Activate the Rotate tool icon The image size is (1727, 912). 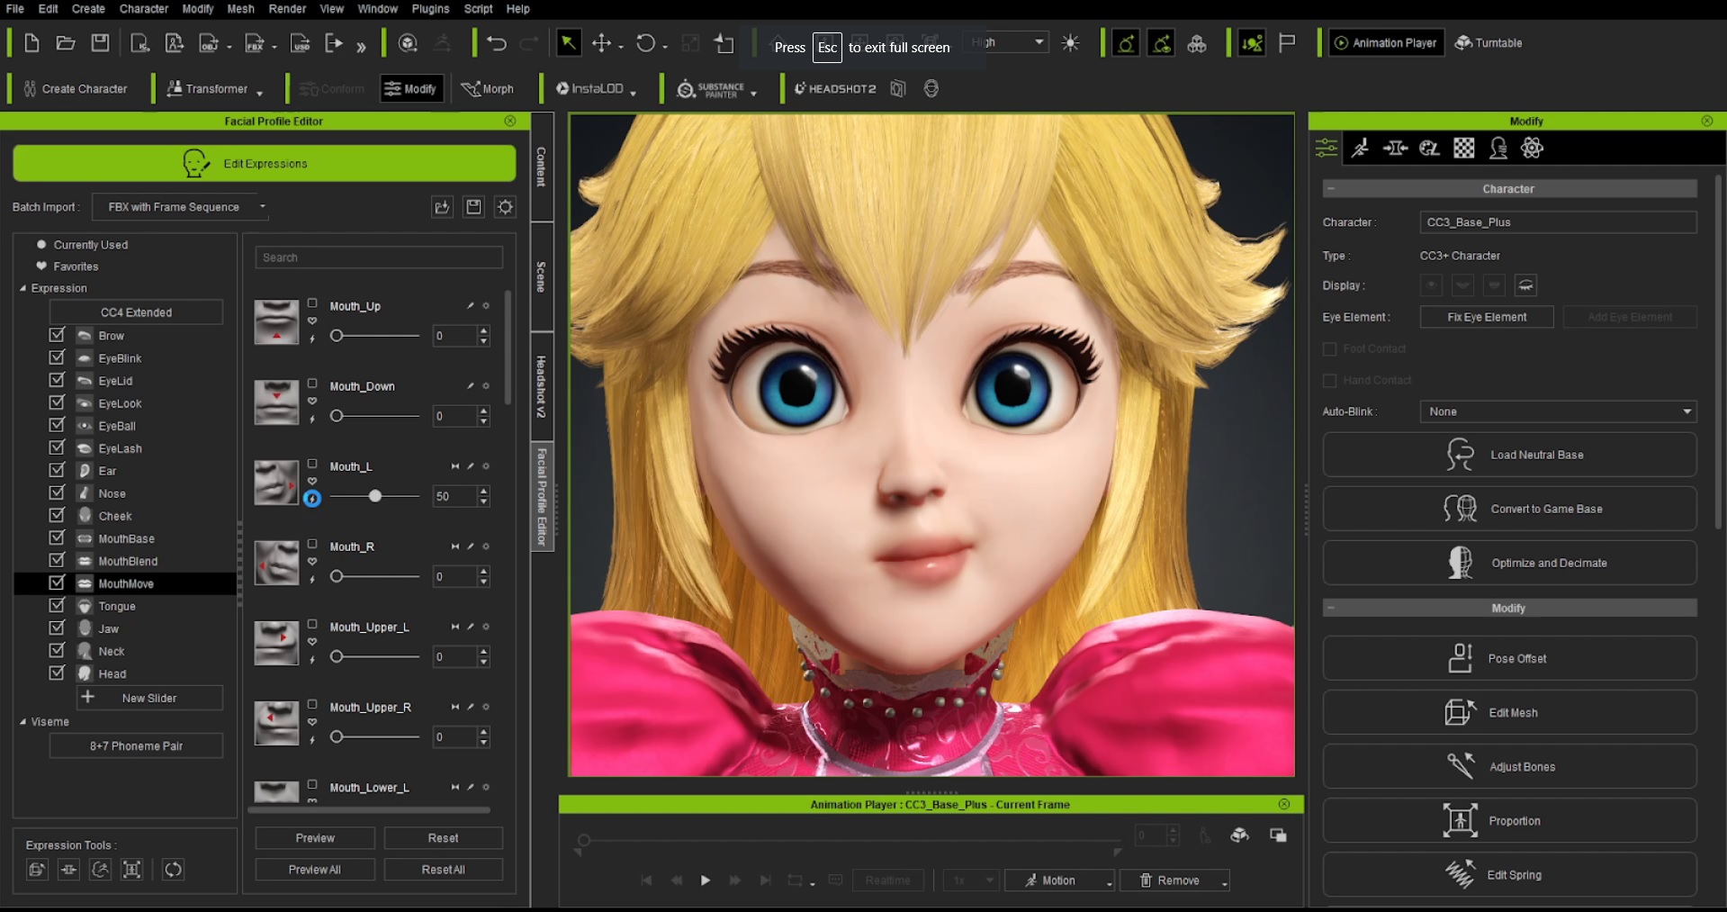click(645, 42)
